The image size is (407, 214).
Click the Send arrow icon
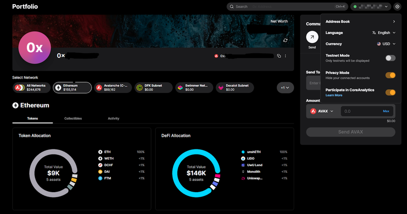coord(312,37)
